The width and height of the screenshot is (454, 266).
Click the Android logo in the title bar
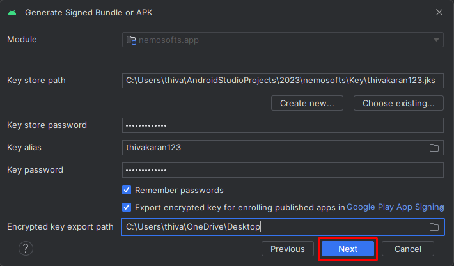[12, 12]
